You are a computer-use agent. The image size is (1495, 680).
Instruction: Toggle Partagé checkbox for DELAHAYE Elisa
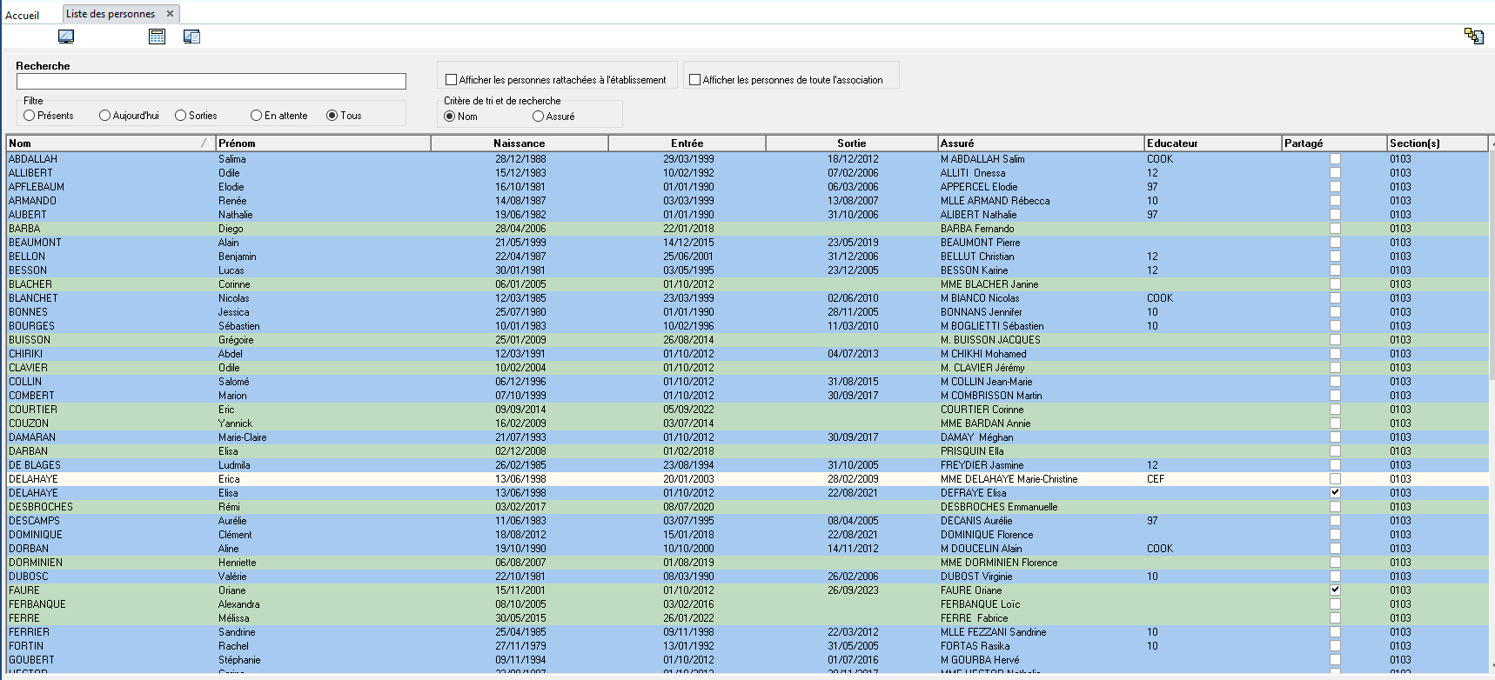[x=1335, y=493]
